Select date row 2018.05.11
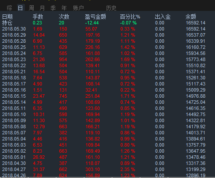Image resolution: width=215 pixels, height=178 pixels. [x=14, y=108]
